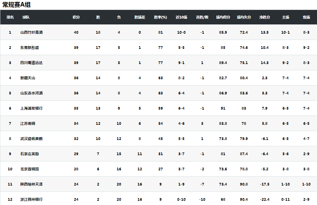Screen dimensions: 317x205
Task: Click the 排名 column header
Action: [10, 17]
